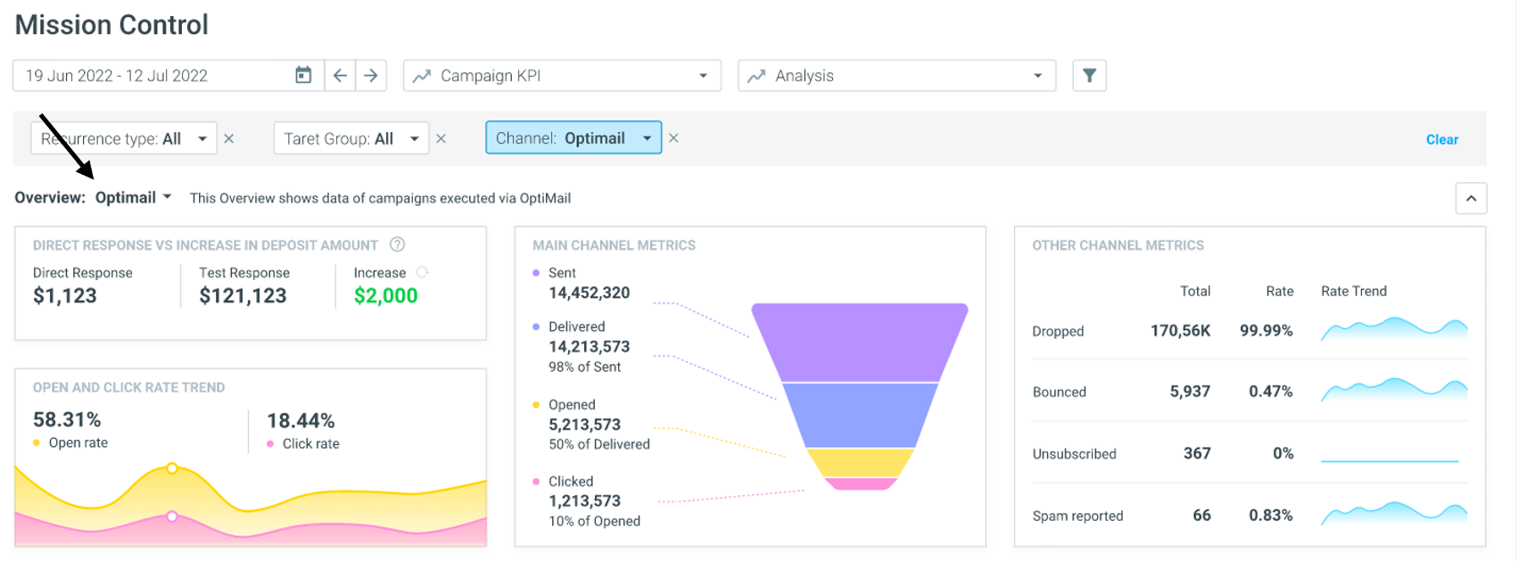
Task: Open the calendar date picker icon
Action: [303, 75]
